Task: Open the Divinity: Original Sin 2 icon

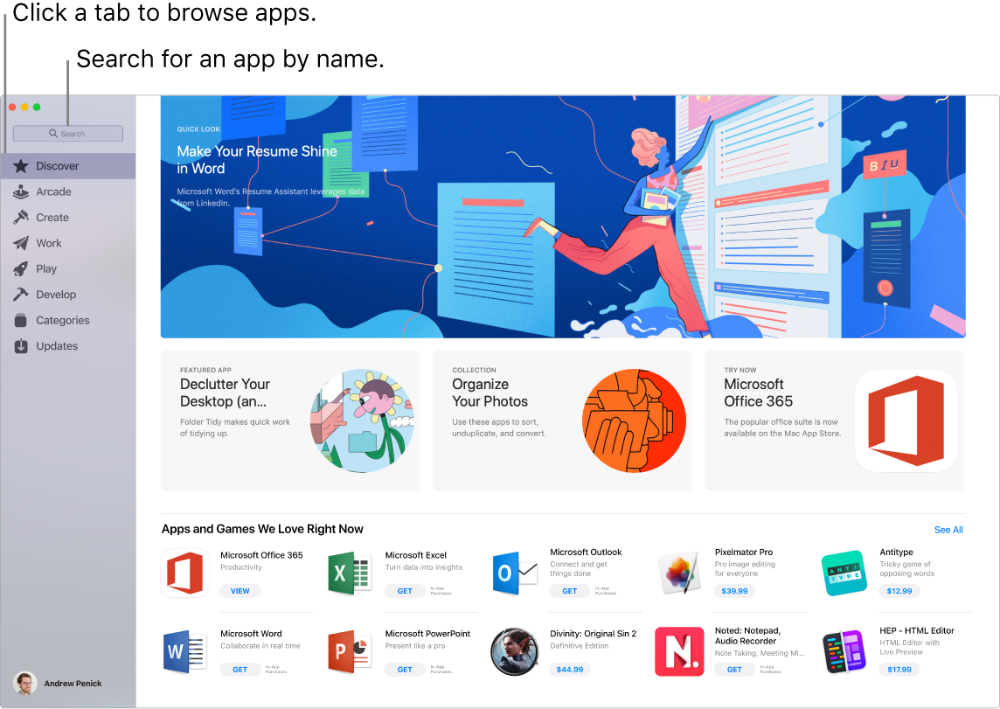Action: (x=515, y=651)
